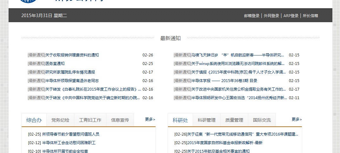Switch to 党务纪检 tab

click(60, 120)
